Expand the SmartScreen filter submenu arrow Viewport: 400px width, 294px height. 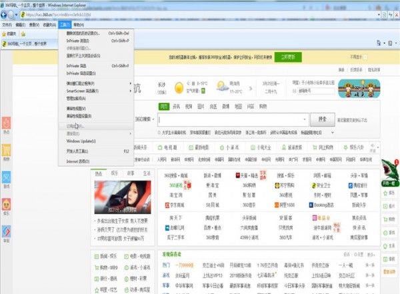pyautogui.click(x=131, y=91)
